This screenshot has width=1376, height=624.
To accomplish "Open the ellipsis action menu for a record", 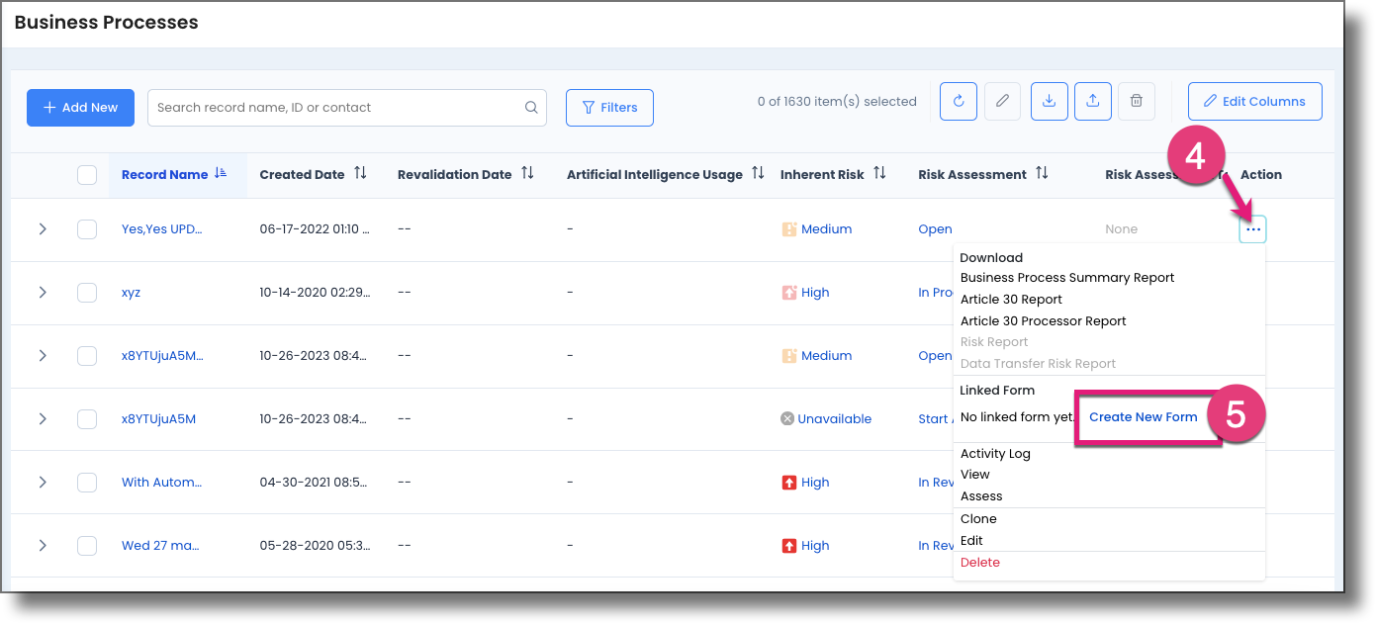I will point(1252,228).
